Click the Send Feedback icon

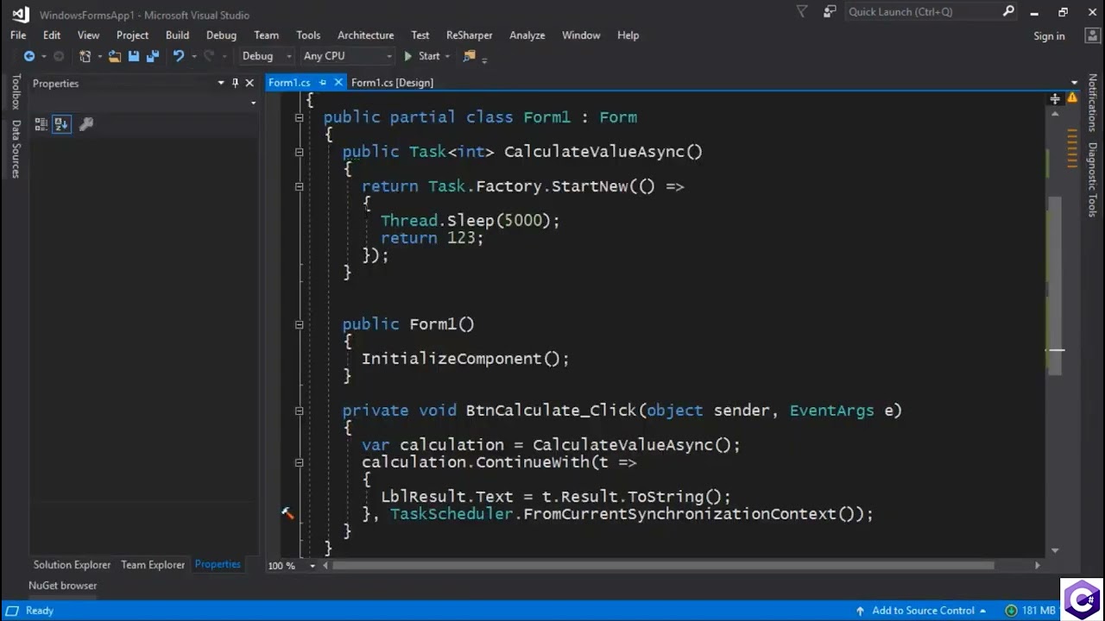(830, 12)
